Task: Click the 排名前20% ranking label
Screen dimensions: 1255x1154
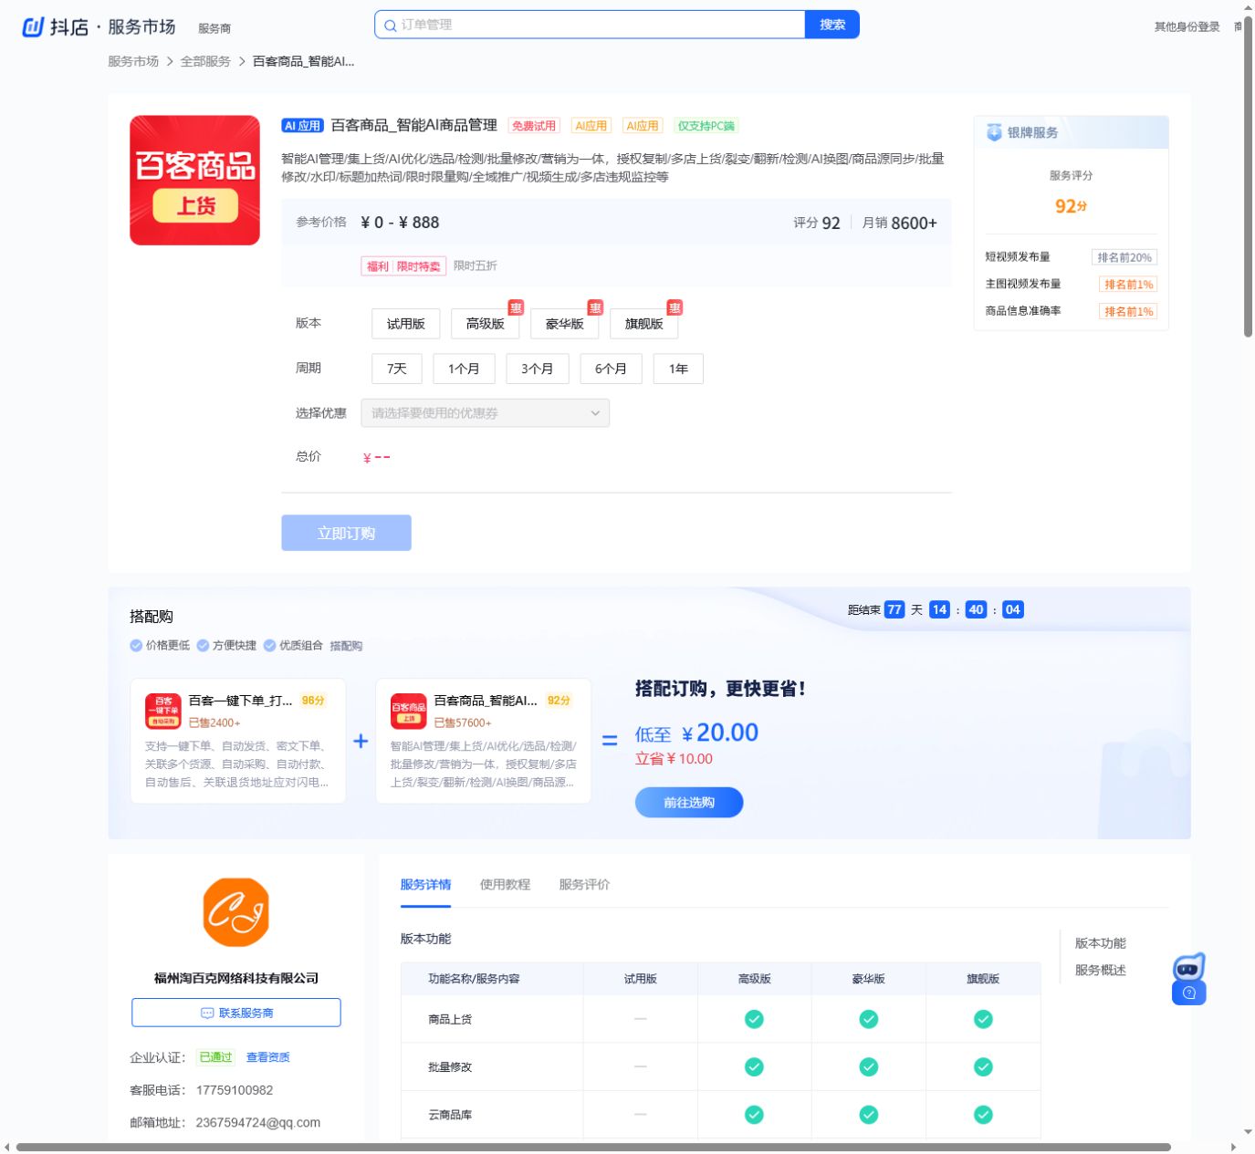Action: 1124,257
